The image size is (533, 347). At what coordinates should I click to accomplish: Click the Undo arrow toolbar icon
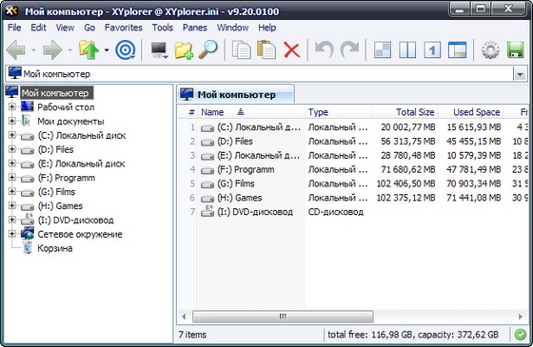[x=324, y=50]
